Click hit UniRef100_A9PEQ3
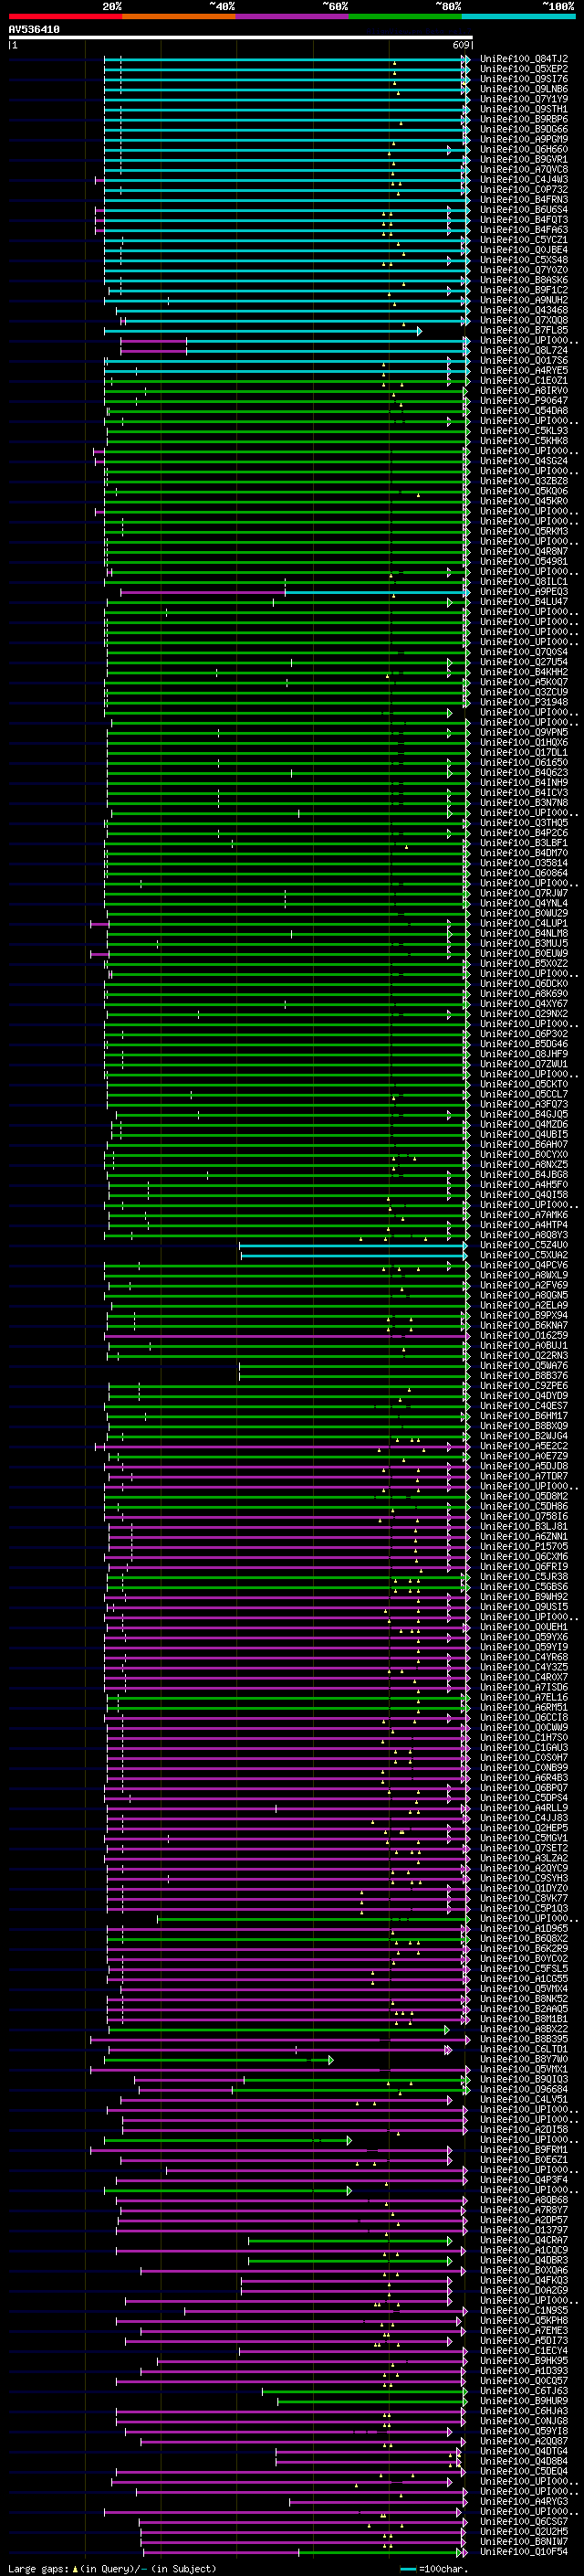 tap(524, 592)
